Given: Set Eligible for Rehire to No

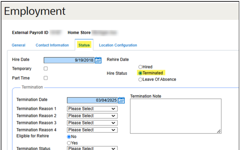Looking at the screenshot, I should [69, 137].
